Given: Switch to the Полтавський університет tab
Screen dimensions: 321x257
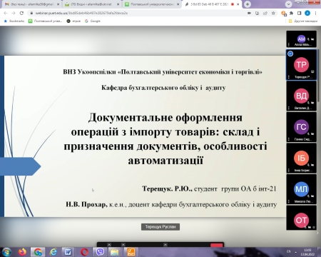Looking at the screenshot, I should tap(152, 4).
